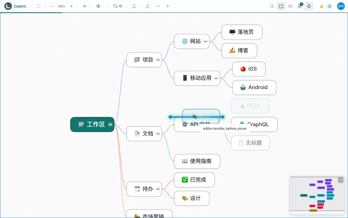Select the iOS node
348x218 pixels.
pos(249,69)
